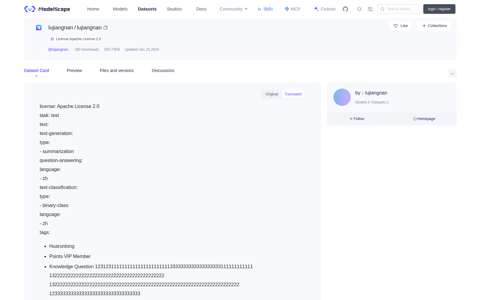Viewport: 481px width, 300px height.
Task: Click the 'Huaruntong' bullet item
Action: (x=62, y=246)
